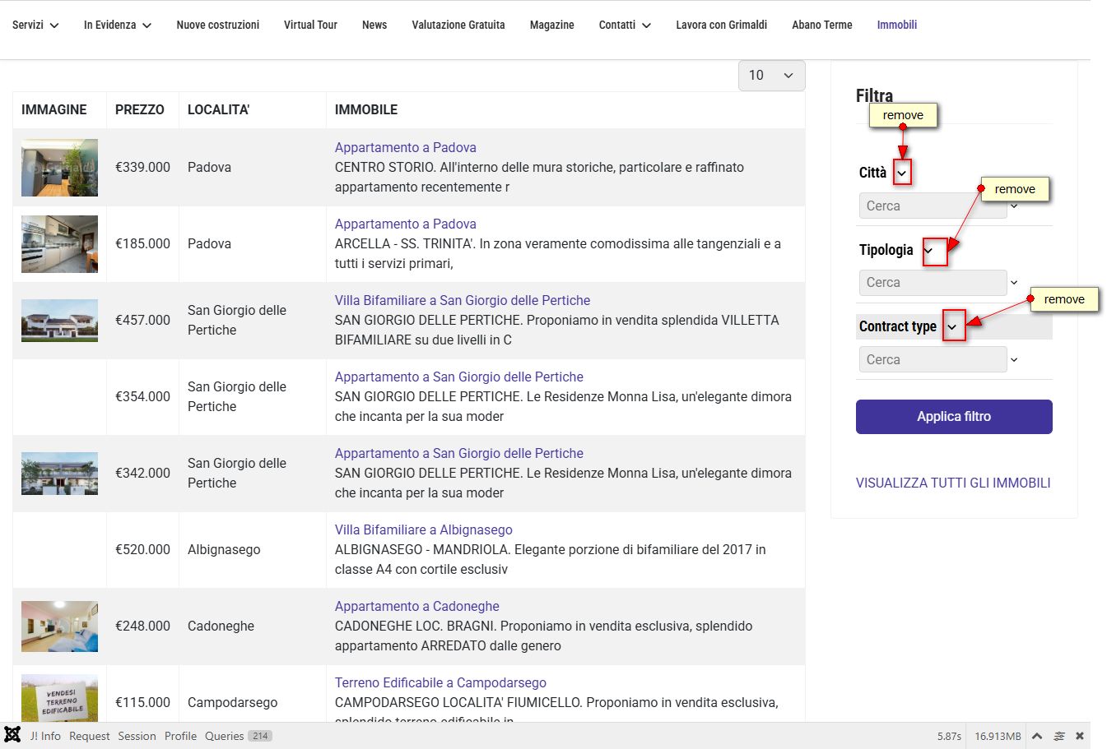The height and width of the screenshot is (749, 1107).
Task: Click thumbnail of the €339.000 Padova apartment
Action: [59, 168]
